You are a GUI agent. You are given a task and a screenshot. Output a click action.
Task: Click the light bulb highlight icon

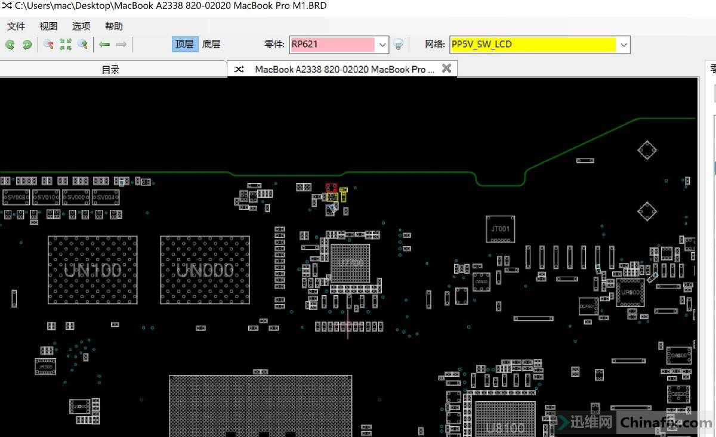coord(399,45)
